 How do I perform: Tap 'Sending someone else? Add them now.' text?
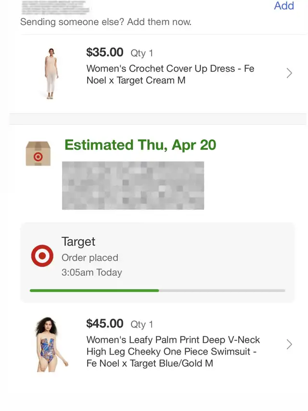pos(106,22)
